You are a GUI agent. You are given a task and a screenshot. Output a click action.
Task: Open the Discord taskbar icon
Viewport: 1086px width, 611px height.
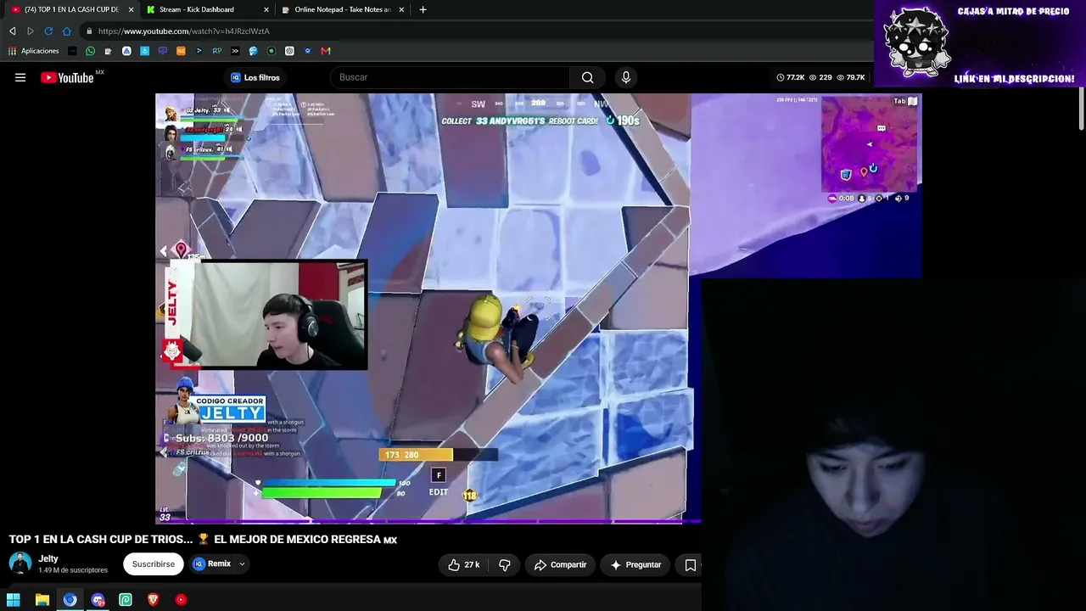click(x=98, y=600)
